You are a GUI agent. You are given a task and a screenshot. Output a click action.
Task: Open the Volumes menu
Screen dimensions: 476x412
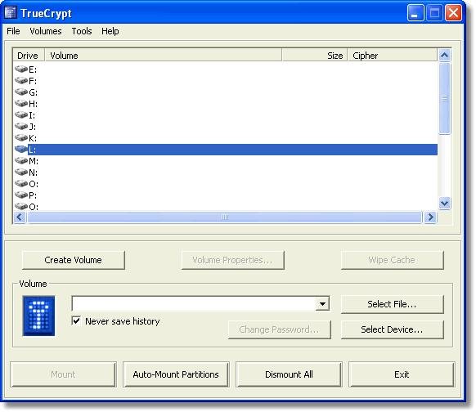pyautogui.click(x=46, y=31)
